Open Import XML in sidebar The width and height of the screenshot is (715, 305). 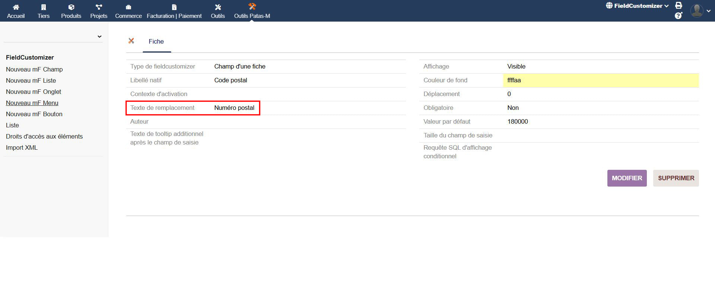click(22, 147)
